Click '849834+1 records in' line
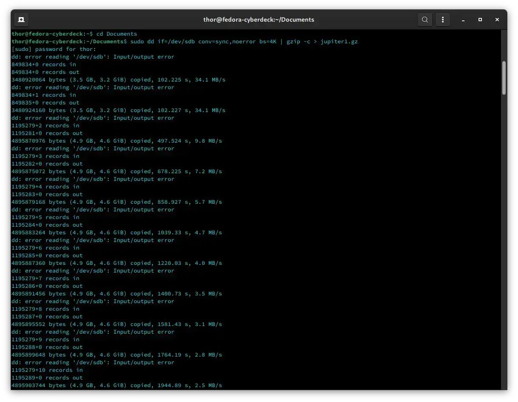Viewport: 518px width, 402px height. 44,95
